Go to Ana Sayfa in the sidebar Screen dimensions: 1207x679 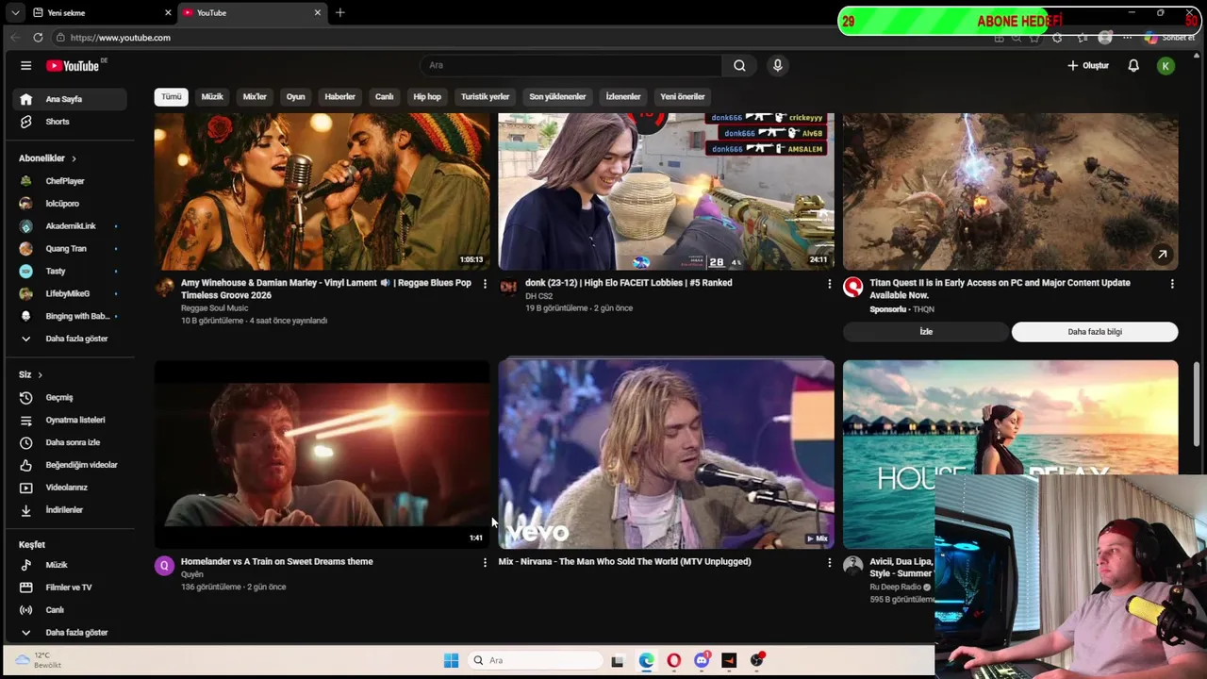click(x=71, y=99)
